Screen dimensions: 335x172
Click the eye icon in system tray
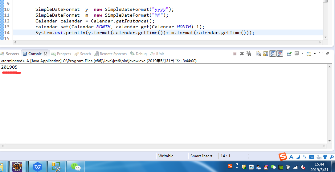[251, 167]
